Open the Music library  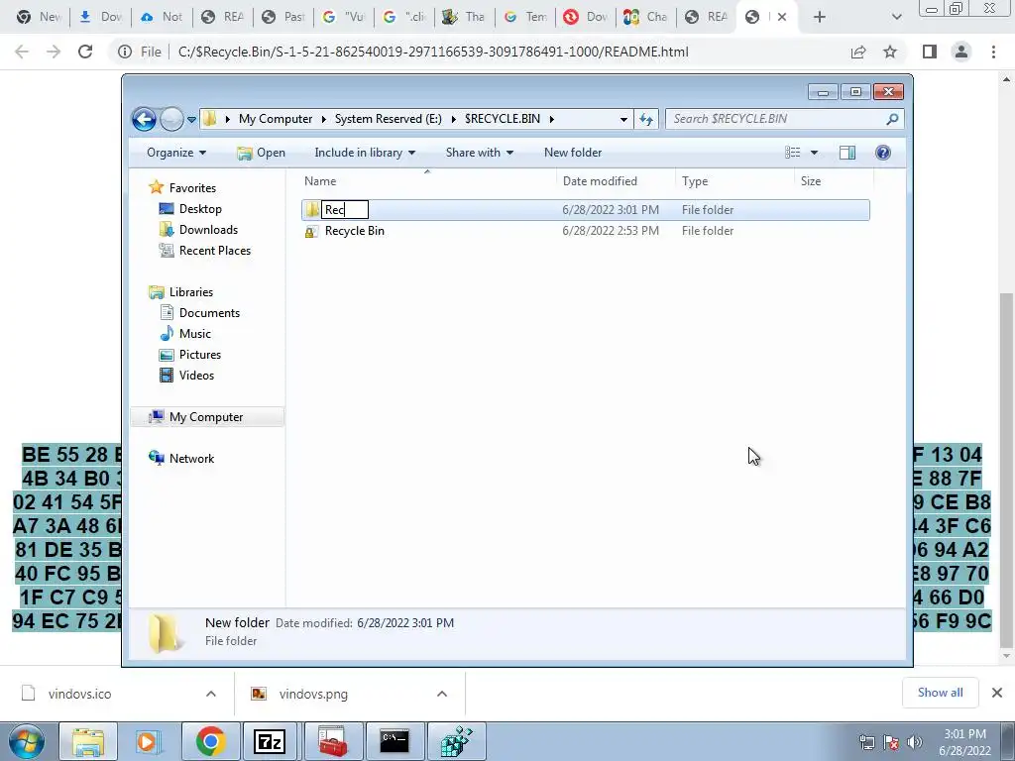194,334
